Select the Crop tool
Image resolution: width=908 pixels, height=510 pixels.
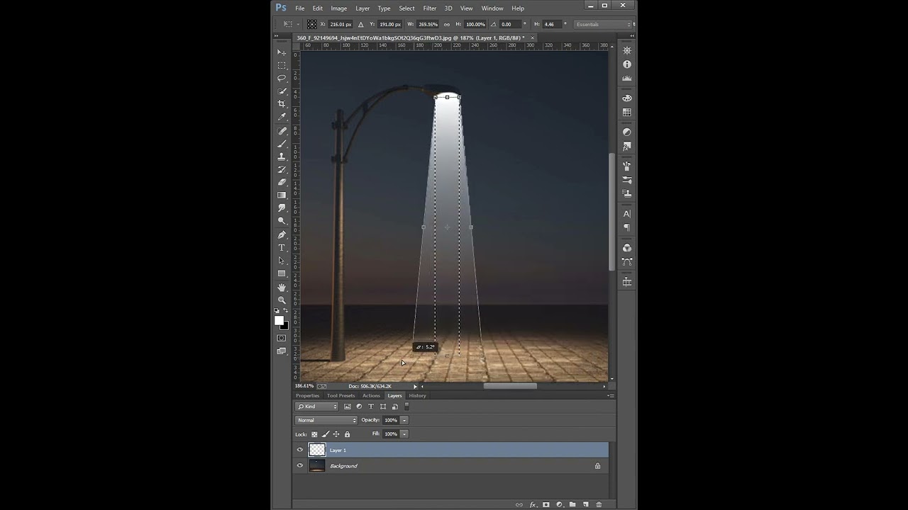(x=282, y=104)
